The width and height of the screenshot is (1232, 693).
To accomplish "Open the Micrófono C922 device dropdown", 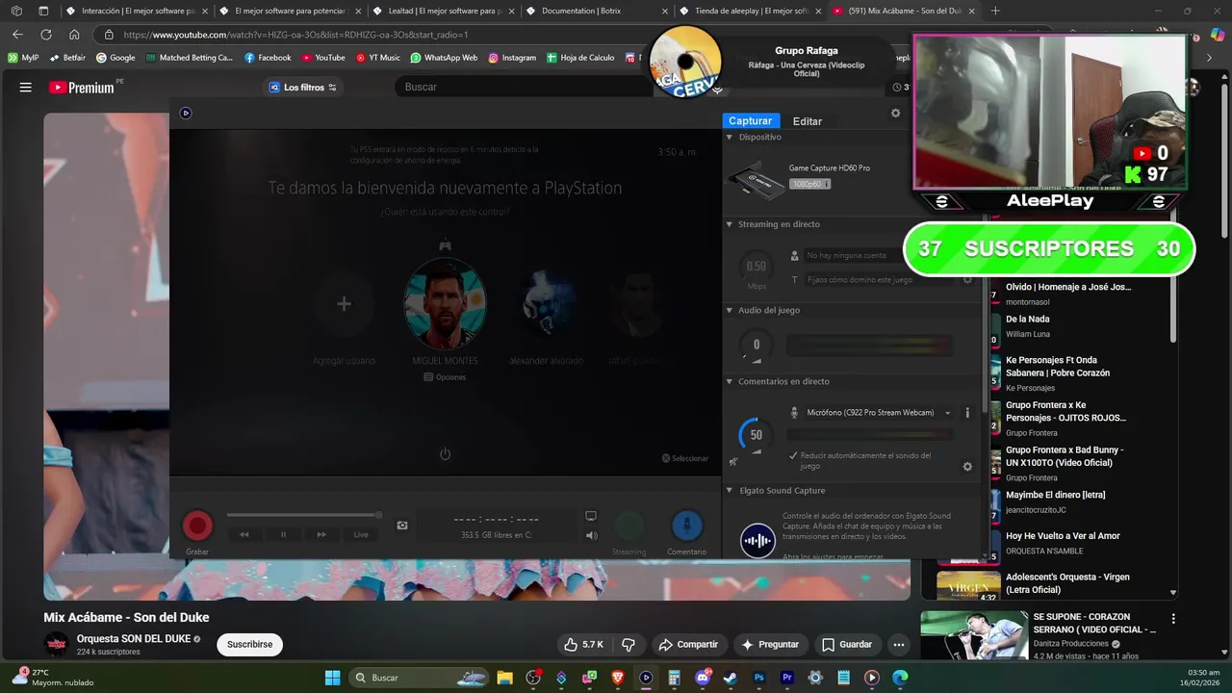I will [x=879, y=413].
